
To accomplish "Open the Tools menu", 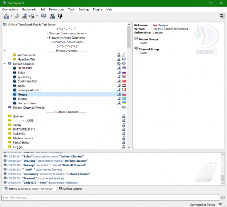I will pos(71,9).
